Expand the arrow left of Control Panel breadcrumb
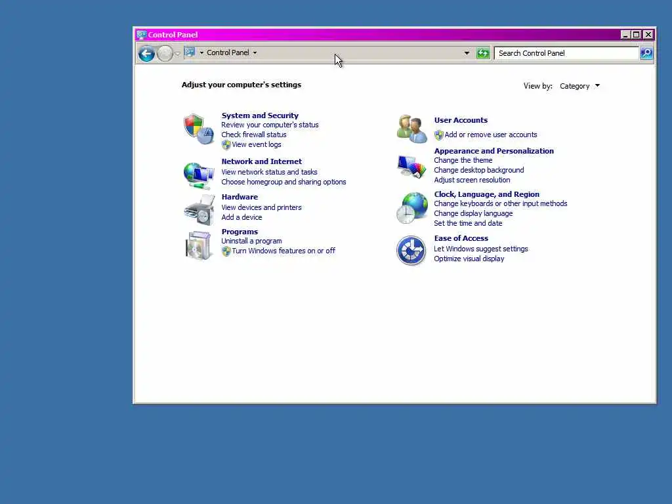The width and height of the screenshot is (672, 504). point(201,52)
